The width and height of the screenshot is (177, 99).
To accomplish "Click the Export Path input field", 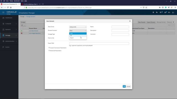I will [99, 43].
